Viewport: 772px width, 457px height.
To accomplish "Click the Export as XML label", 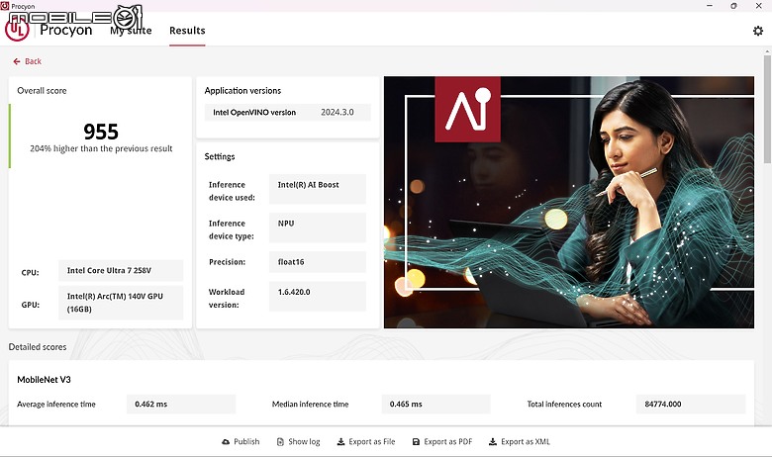I will [526, 442].
